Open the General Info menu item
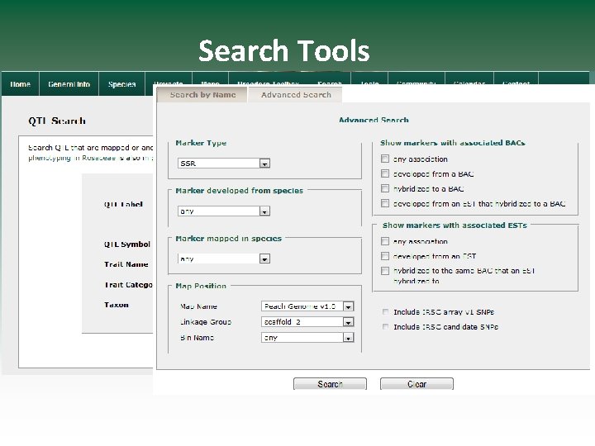 (x=69, y=83)
